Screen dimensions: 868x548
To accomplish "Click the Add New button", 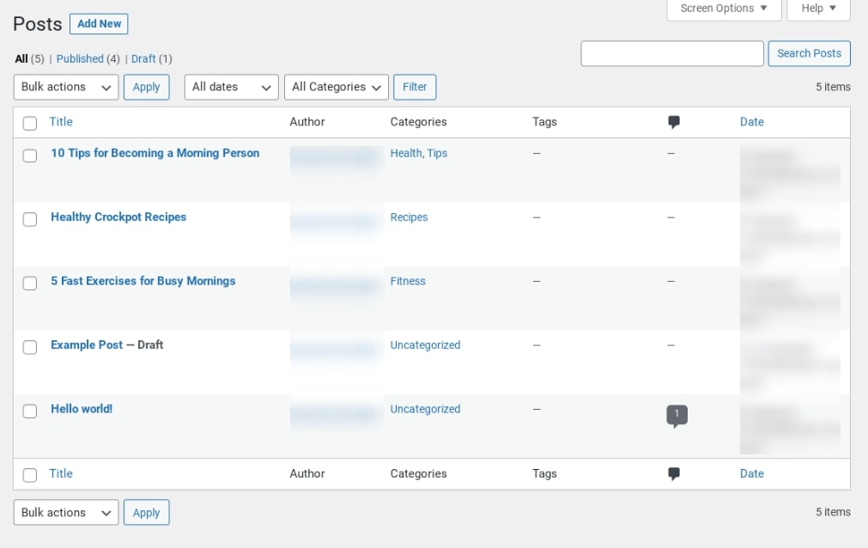I will pos(98,23).
